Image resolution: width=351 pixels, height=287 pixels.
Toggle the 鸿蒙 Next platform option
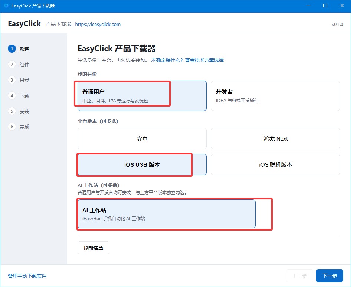pyautogui.click(x=276, y=138)
